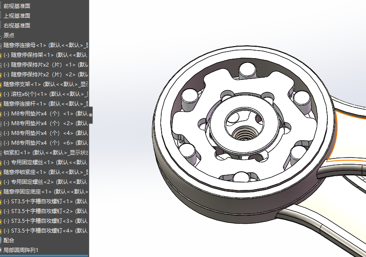Select M8专用垫片x4（个）<4> washer

coord(46,134)
